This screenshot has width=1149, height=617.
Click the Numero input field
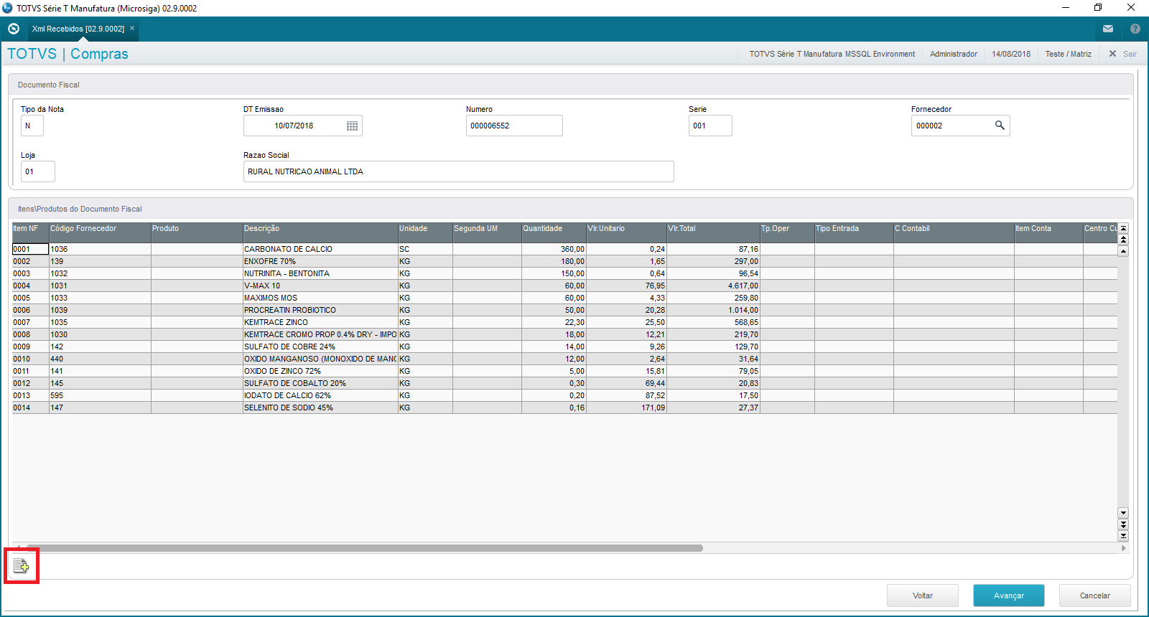(x=513, y=126)
